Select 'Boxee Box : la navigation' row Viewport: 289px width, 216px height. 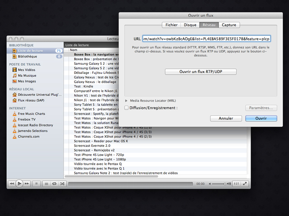tap(91, 54)
